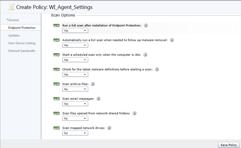Toggle switch for scheduled scan when idle
This screenshot has height=148, width=241.
tap(56, 55)
